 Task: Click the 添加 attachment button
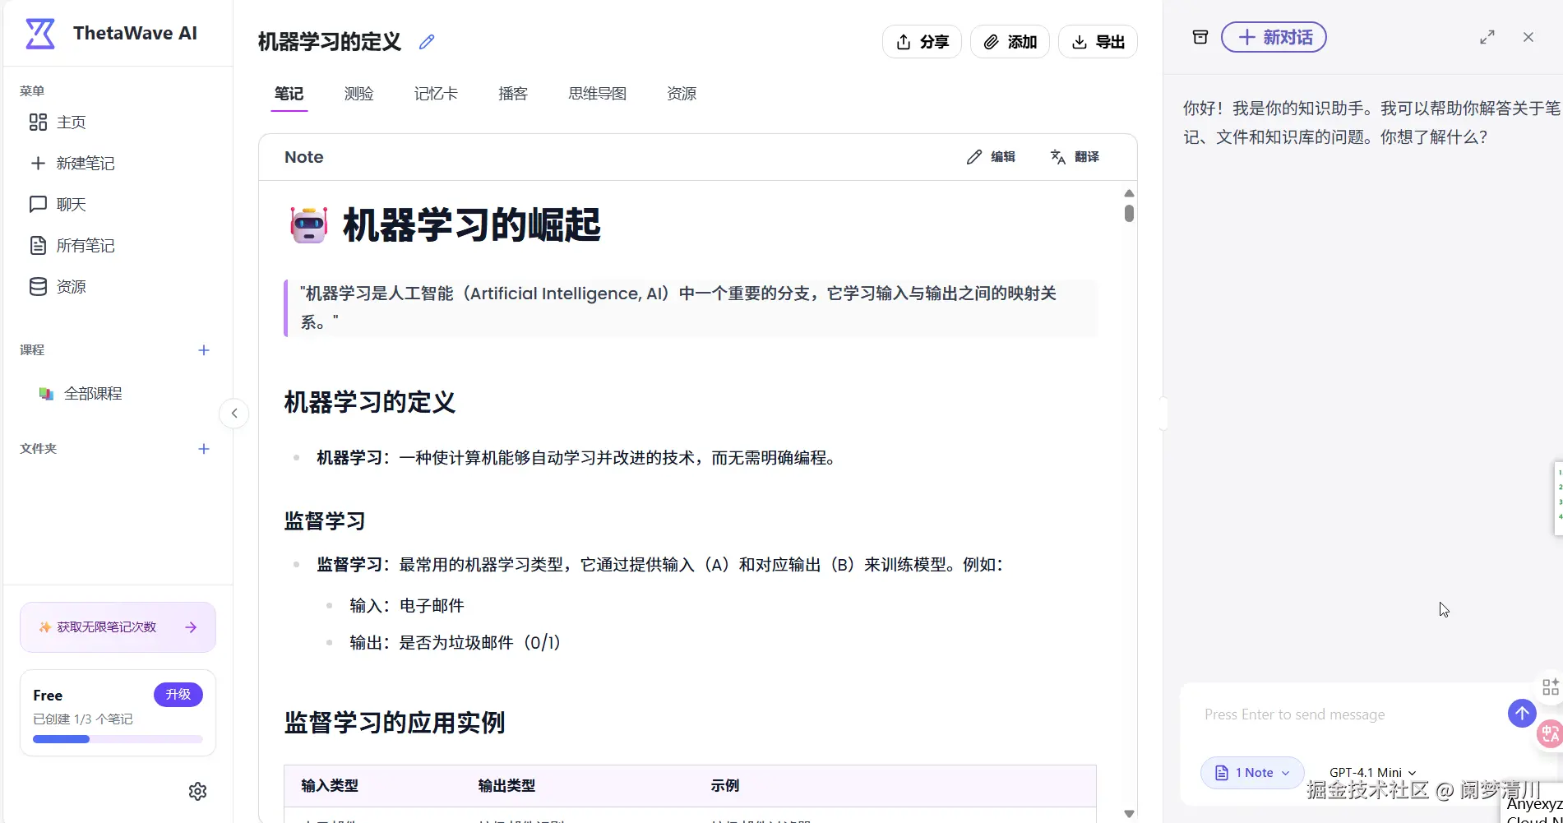[1010, 42]
